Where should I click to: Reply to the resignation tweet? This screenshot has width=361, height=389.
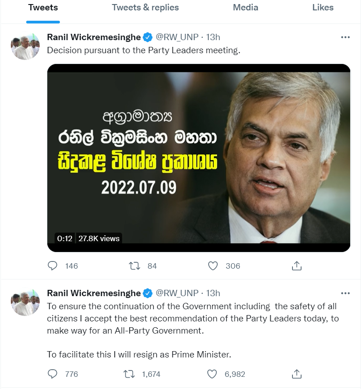pyautogui.click(x=53, y=374)
